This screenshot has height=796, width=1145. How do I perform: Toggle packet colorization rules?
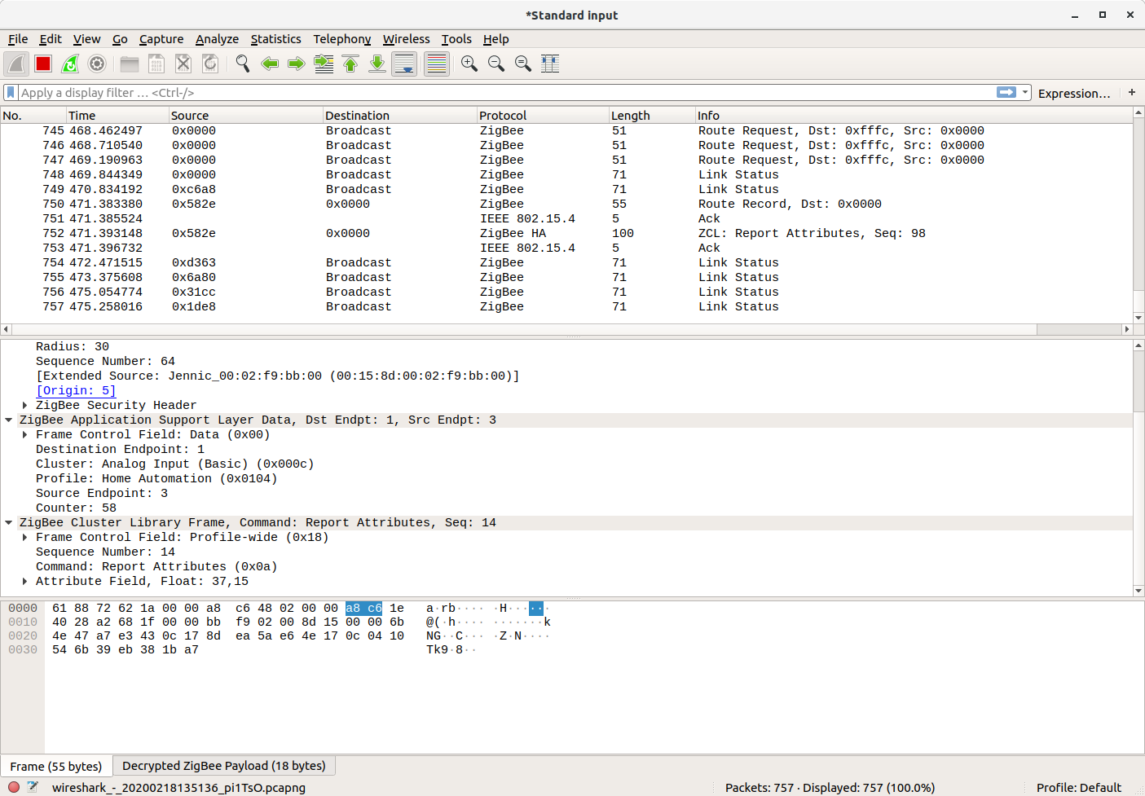(x=437, y=64)
